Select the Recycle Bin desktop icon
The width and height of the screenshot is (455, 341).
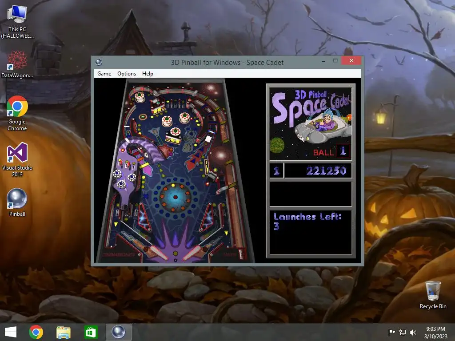433,295
